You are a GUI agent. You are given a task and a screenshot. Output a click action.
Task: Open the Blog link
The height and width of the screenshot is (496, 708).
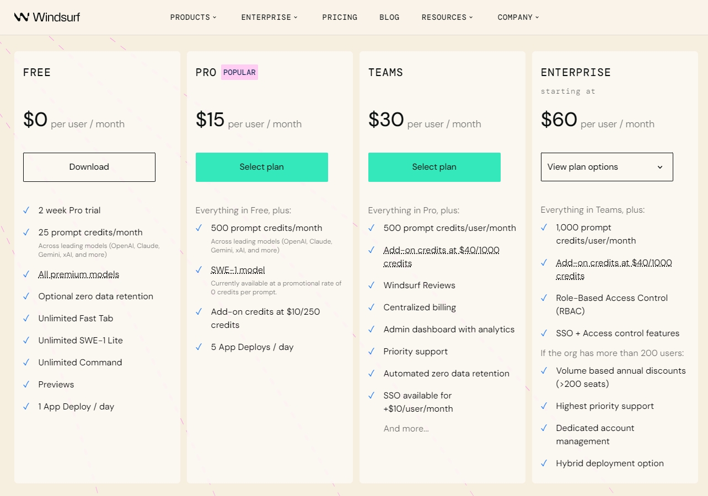coord(389,17)
